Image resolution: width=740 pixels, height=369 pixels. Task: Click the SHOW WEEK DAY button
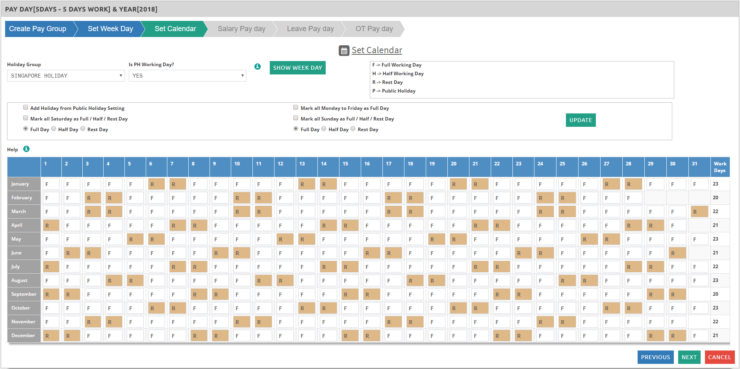click(297, 68)
